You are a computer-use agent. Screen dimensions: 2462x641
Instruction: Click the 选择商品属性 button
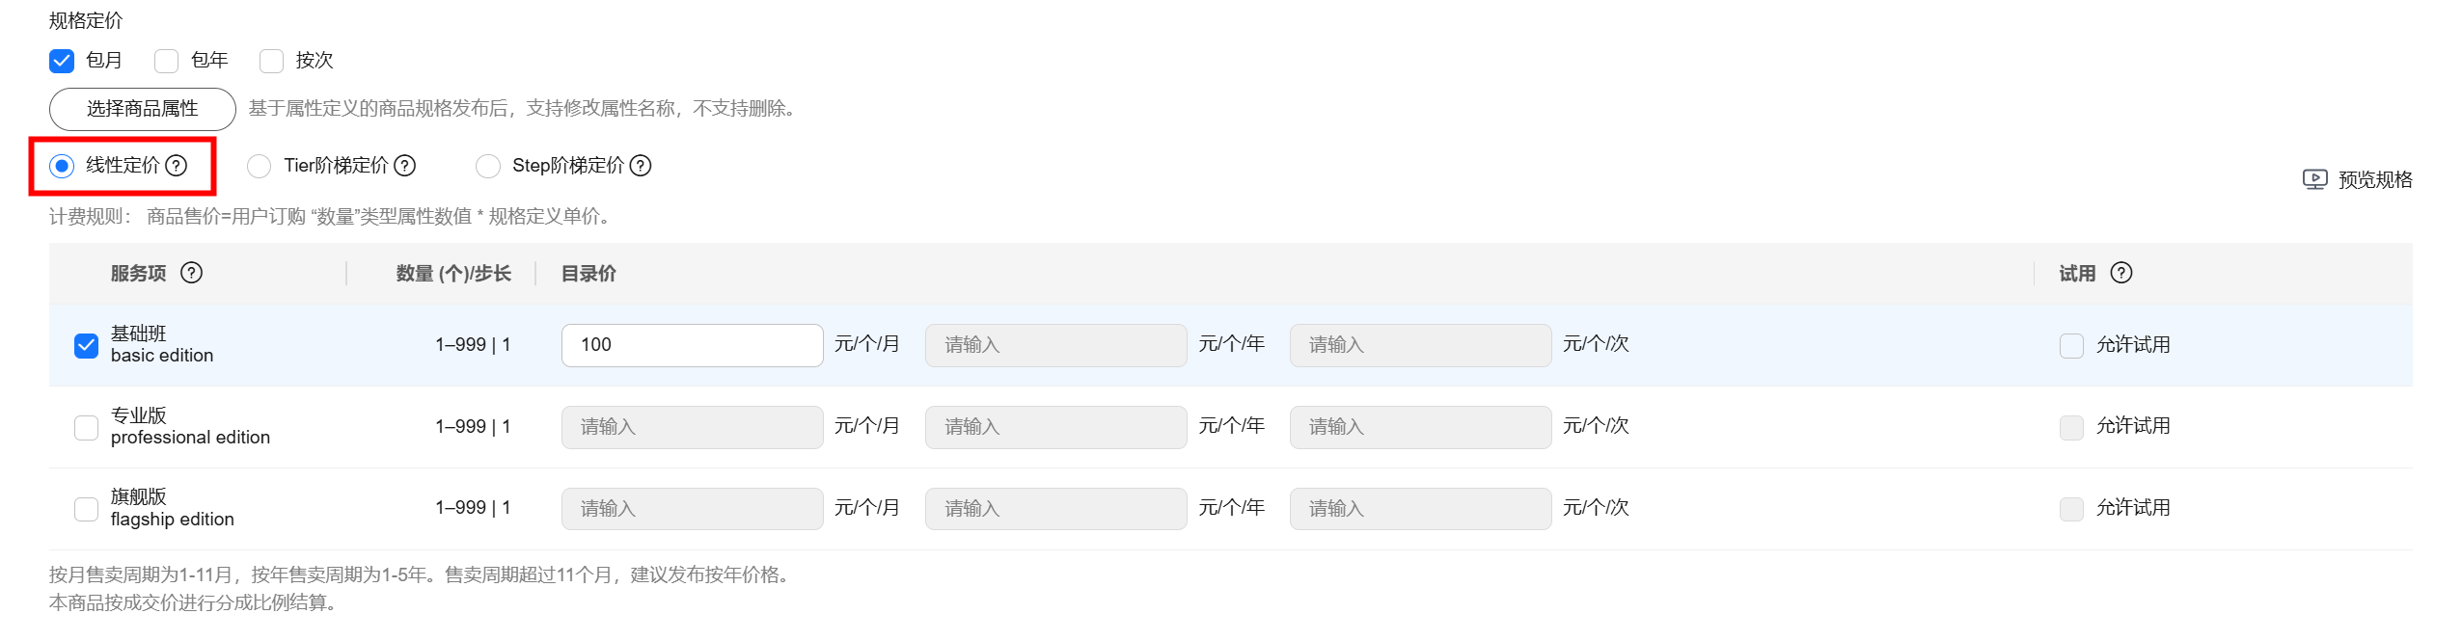[143, 109]
